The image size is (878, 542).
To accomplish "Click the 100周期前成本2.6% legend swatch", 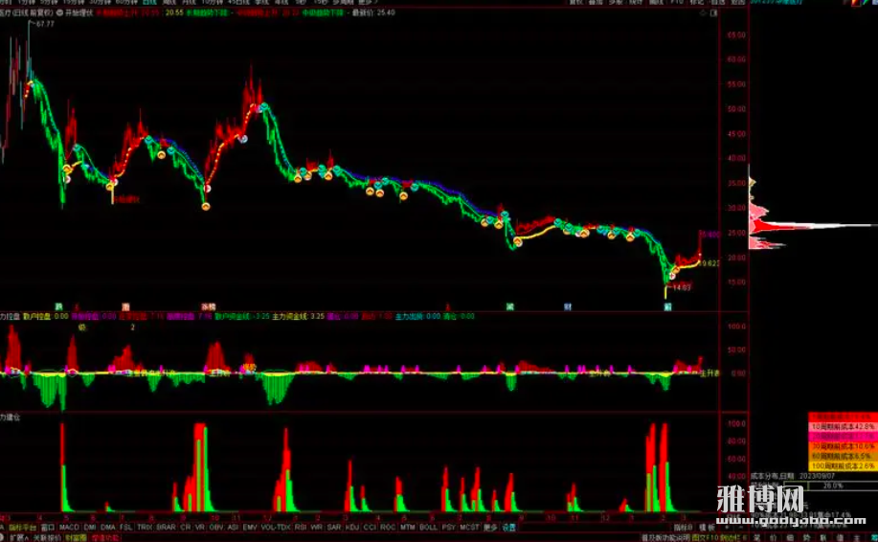I will pyautogui.click(x=843, y=465).
